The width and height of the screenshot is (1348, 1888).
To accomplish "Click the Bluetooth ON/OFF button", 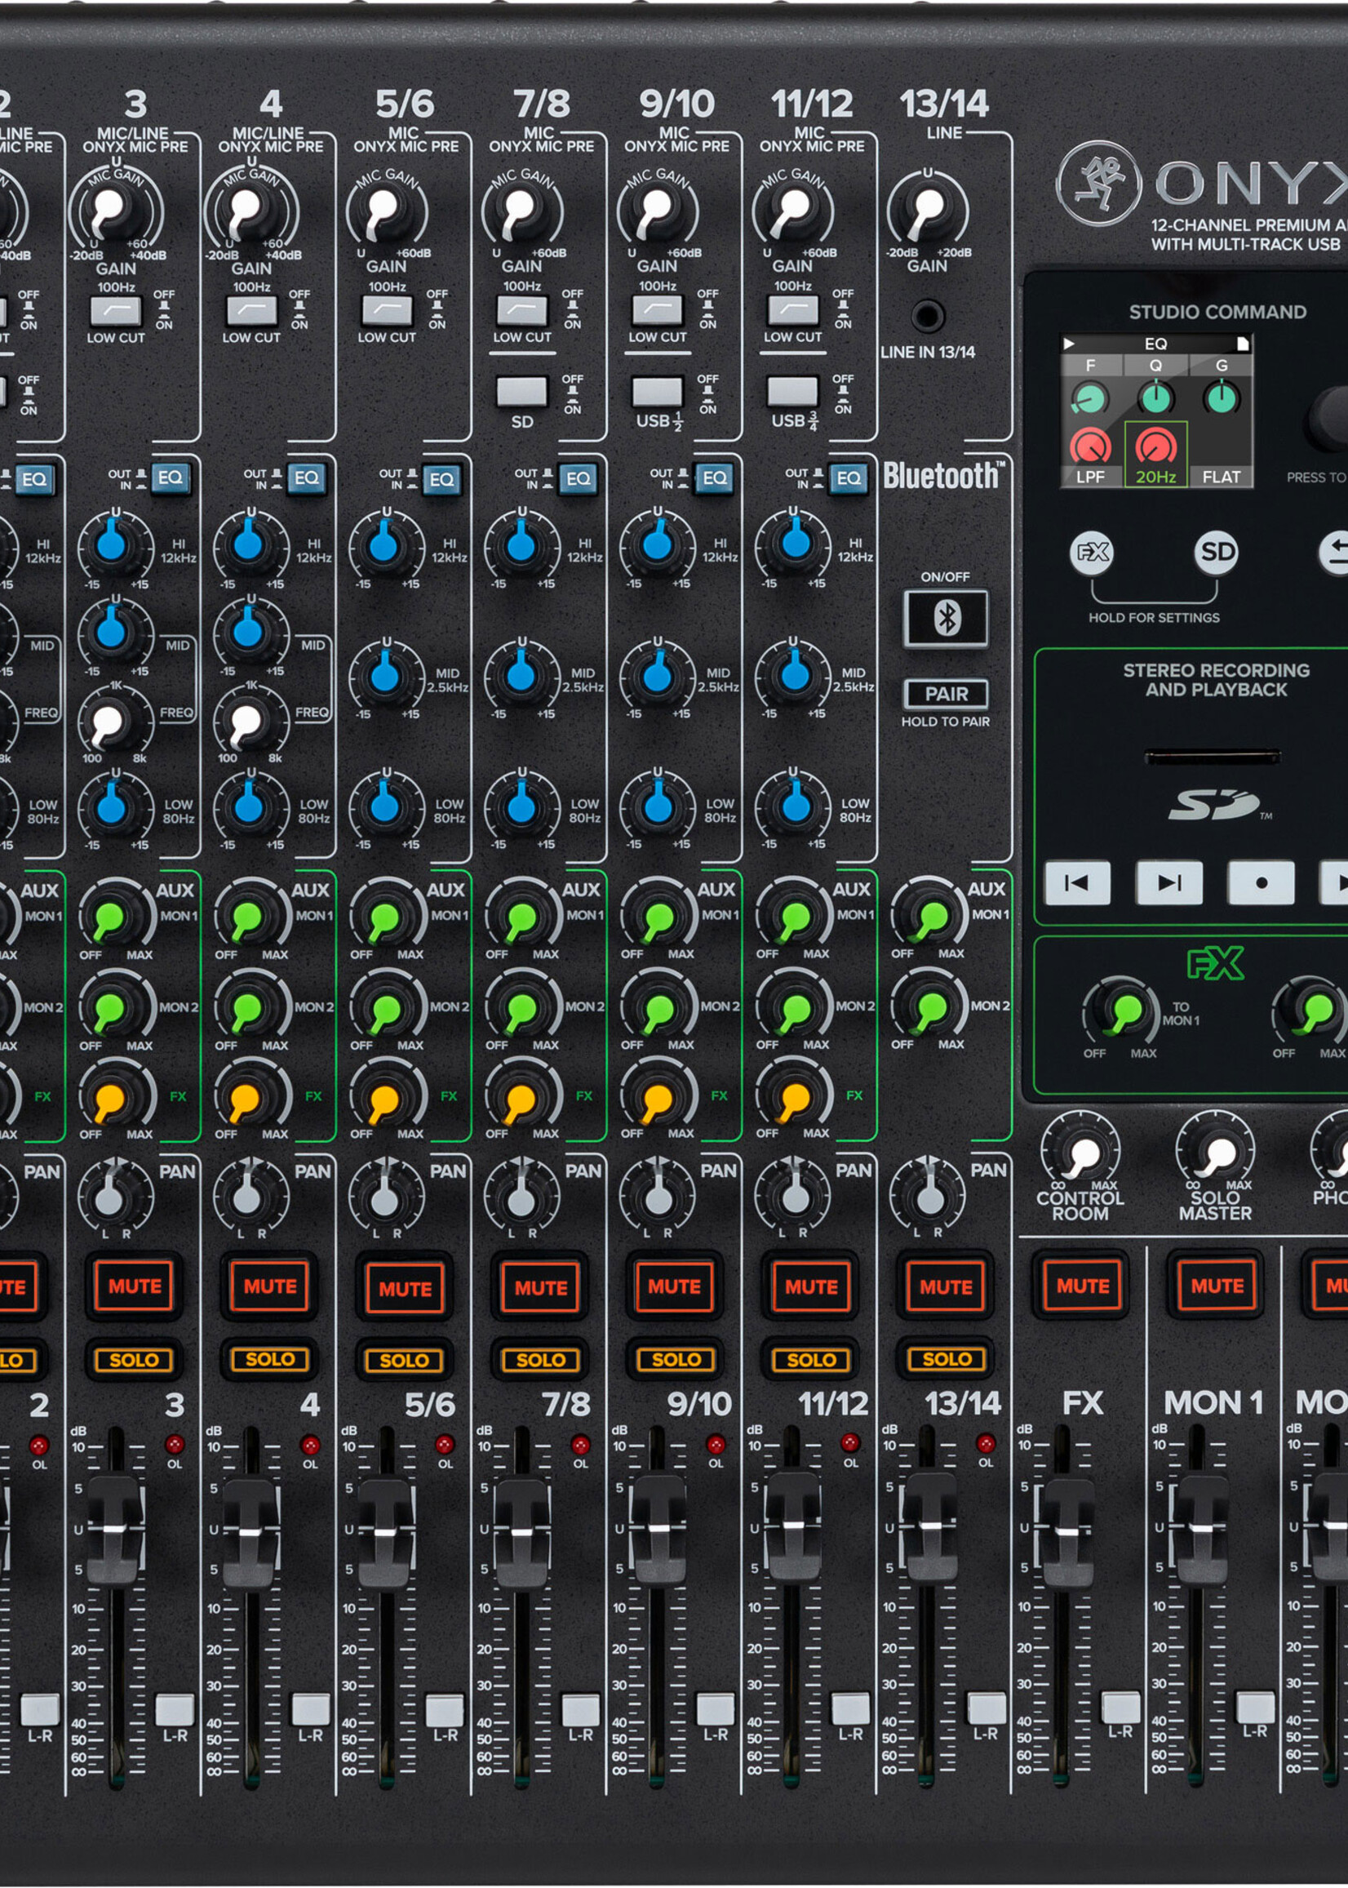I will click(x=946, y=619).
